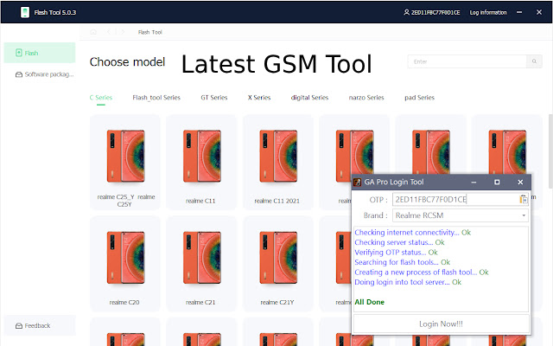Select Flash in the left sidebar
This screenshot has width=553, height=346.
click(40, 53)
